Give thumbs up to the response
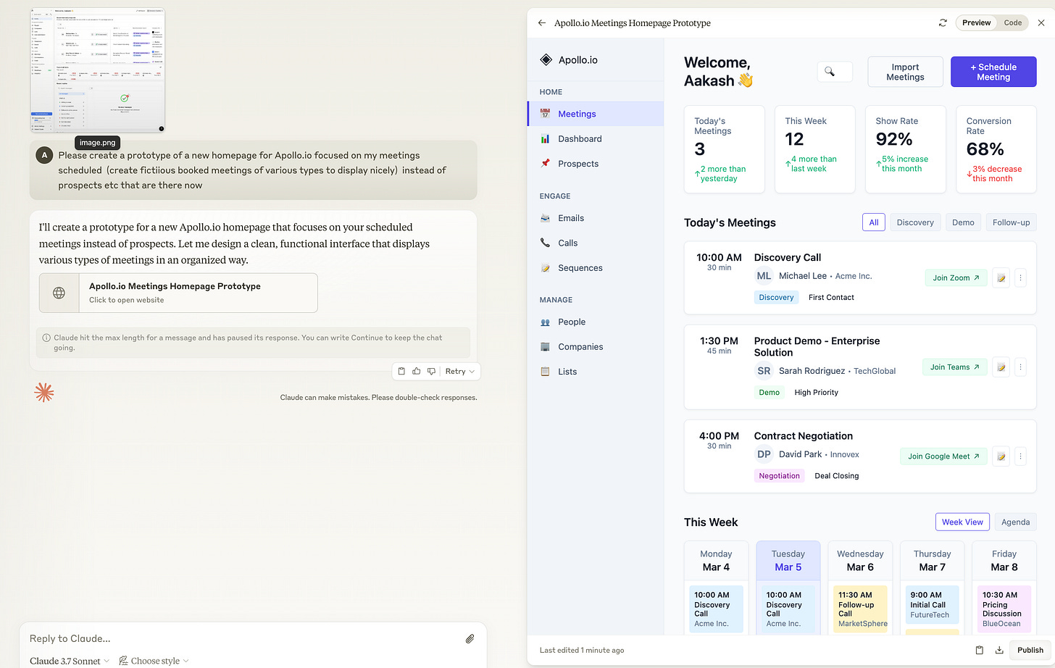1055x668 pixels. (417, 371)
